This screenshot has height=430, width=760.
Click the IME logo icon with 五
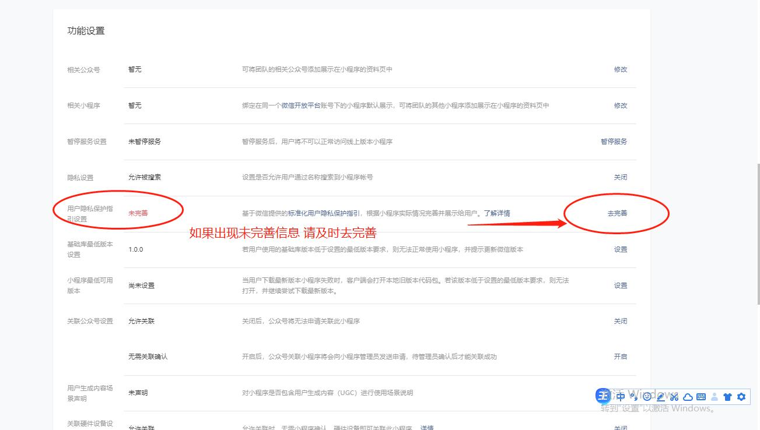tap(604, 396)
